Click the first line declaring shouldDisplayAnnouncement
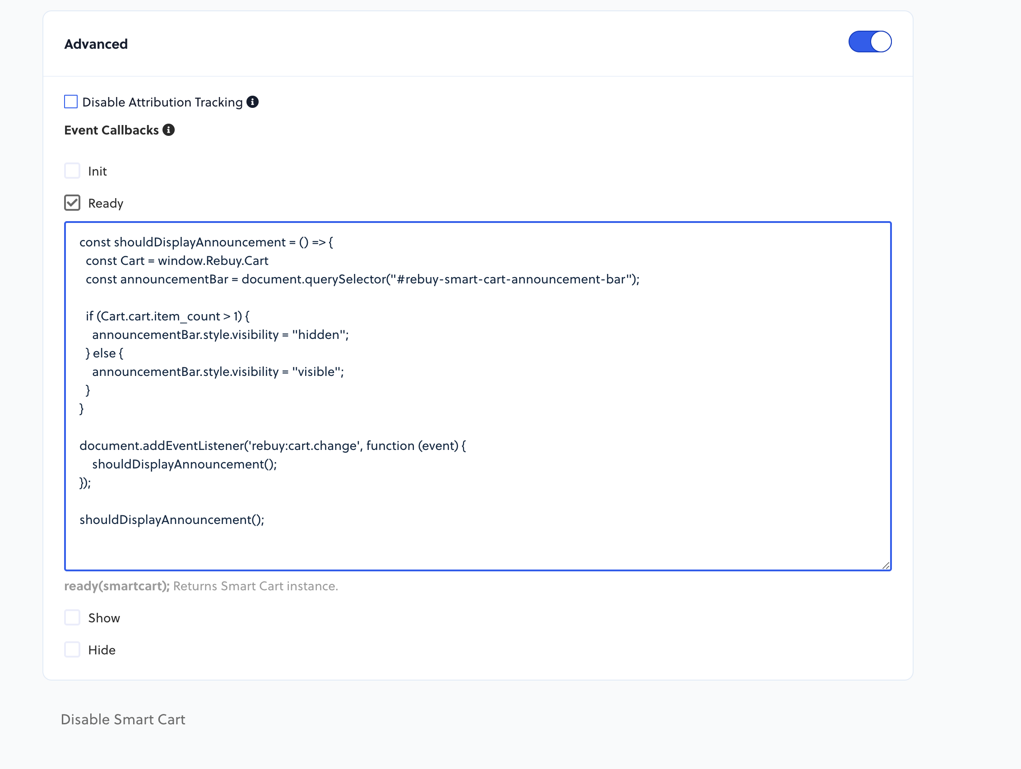1021x769 pixels. (206, 242)
